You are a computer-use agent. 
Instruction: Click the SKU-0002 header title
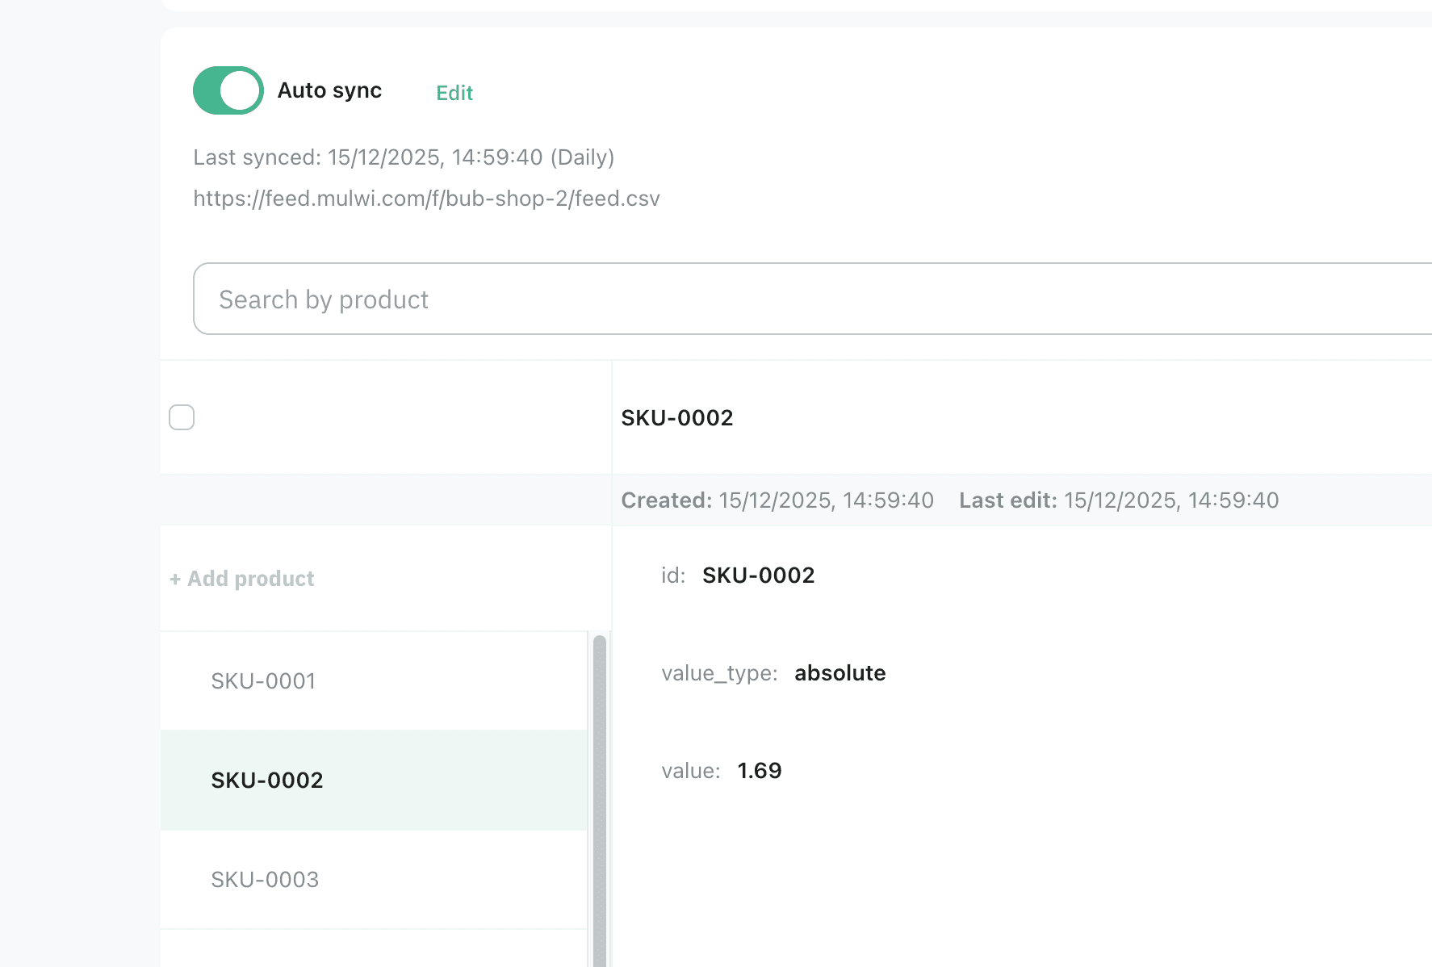coord(677,418)
